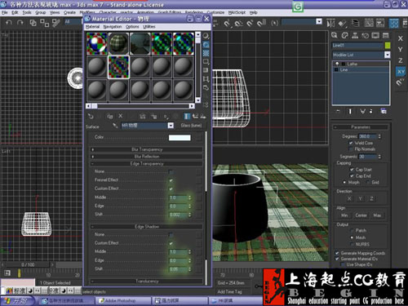408x306 pixels.
Task: Open Material menu in Material Editor
Action: point(92,27)
